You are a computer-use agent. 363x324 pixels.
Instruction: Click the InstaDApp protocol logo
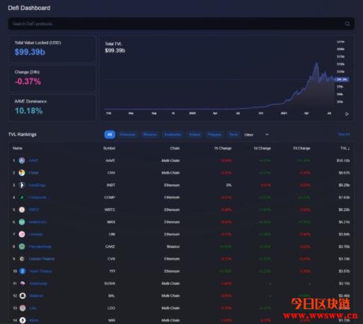tap(22, 185)
